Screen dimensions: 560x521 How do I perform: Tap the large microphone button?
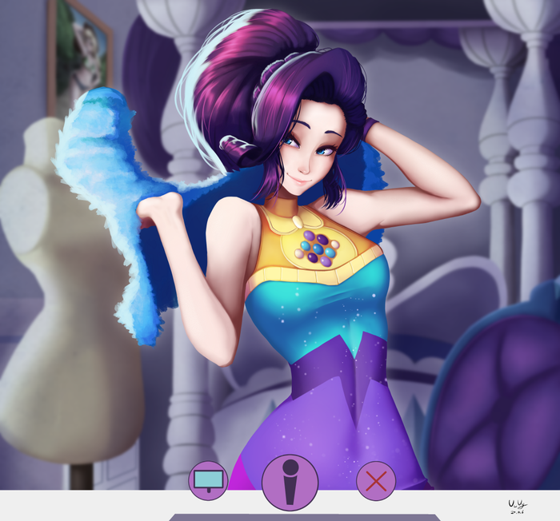click(x=290, y=482)
